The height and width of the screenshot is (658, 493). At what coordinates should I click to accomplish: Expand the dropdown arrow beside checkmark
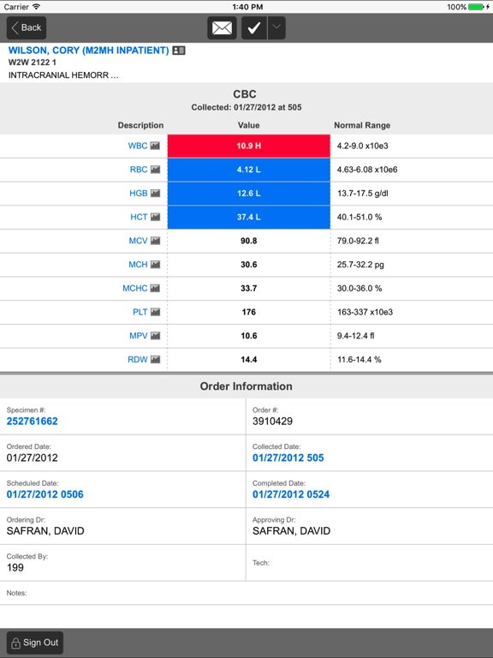tap(276, 28)
